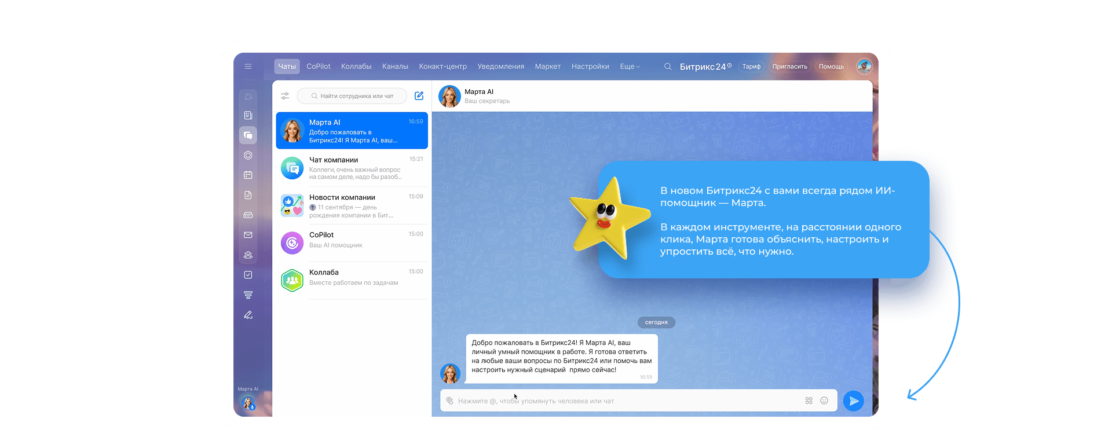Open the Feed (news page) icon in sidebar
This screenshot has width=1112, height=441.
[x=248, y=115]
